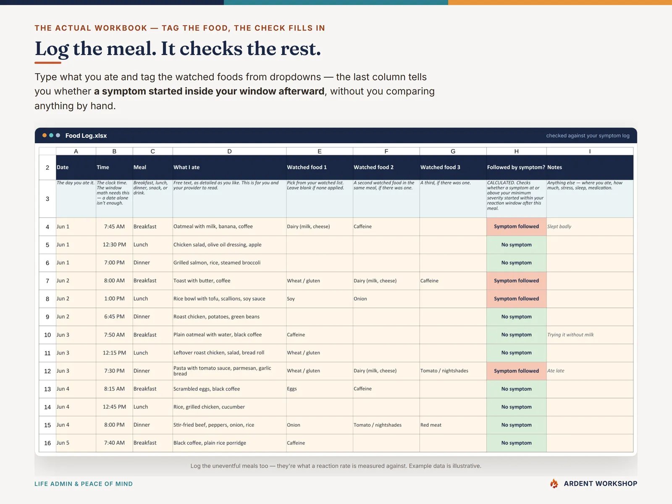Click the 'What I ate' header cell
Viewport: 672px width, 504px height.
click(x=229, y=167)
